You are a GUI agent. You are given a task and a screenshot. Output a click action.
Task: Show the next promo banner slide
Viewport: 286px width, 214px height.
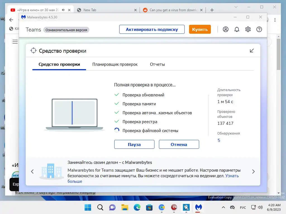click(253, 171)
